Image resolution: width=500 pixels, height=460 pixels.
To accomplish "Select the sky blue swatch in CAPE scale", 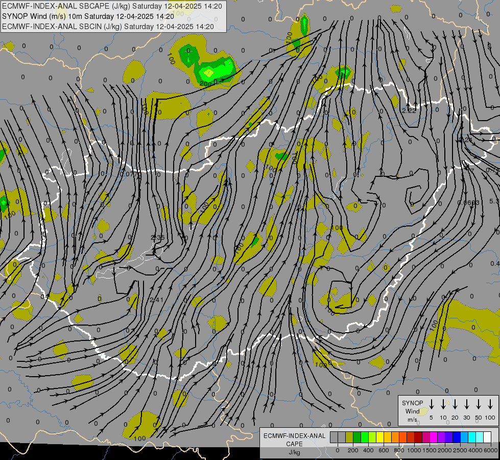I will point(464,437).
